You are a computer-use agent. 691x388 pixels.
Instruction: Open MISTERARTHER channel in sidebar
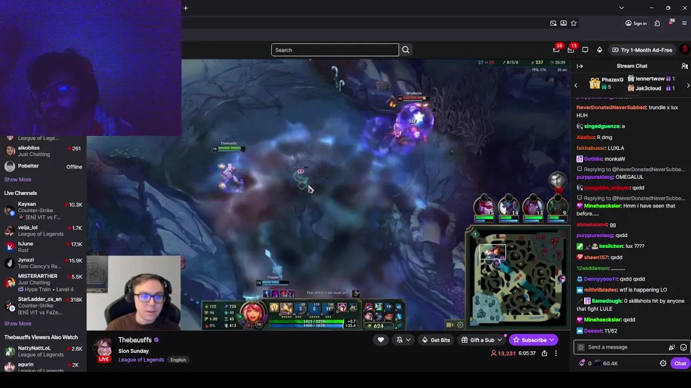43,282
